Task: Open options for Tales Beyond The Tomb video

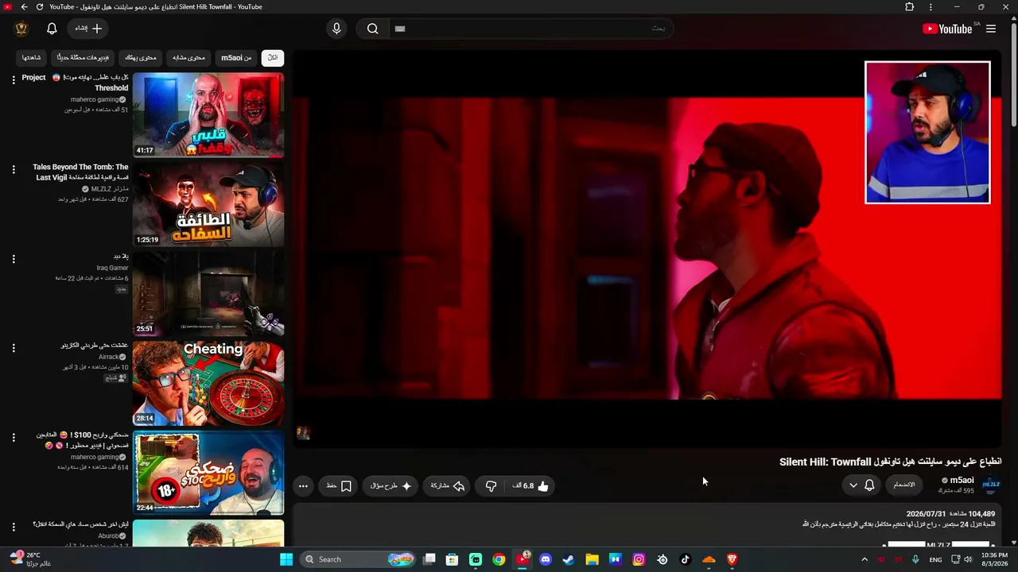Action: click(14, 169)
